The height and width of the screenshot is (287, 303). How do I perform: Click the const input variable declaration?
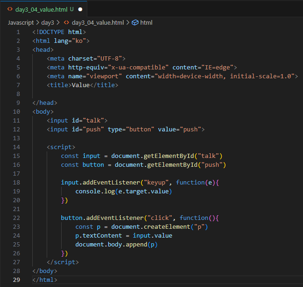[x=81, y=156]
